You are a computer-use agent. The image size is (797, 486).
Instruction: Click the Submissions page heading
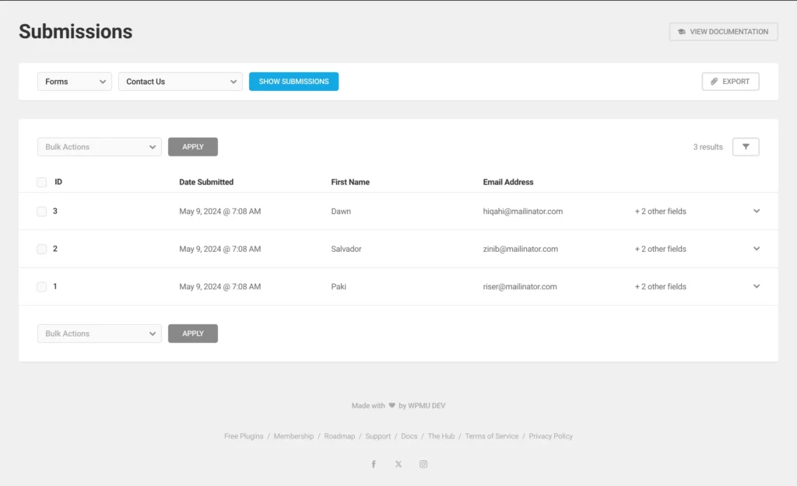(x=75, y=31)
